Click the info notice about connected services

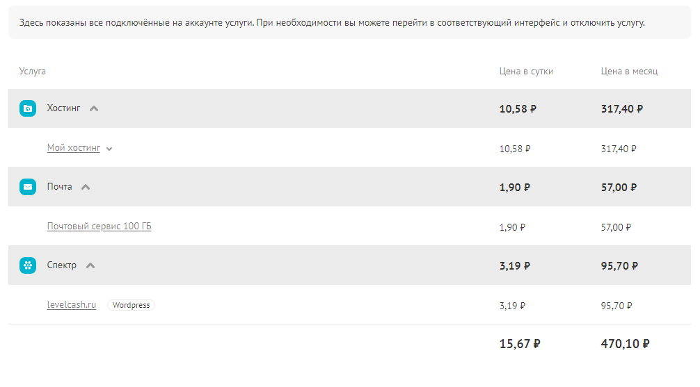tap(332, 23)
